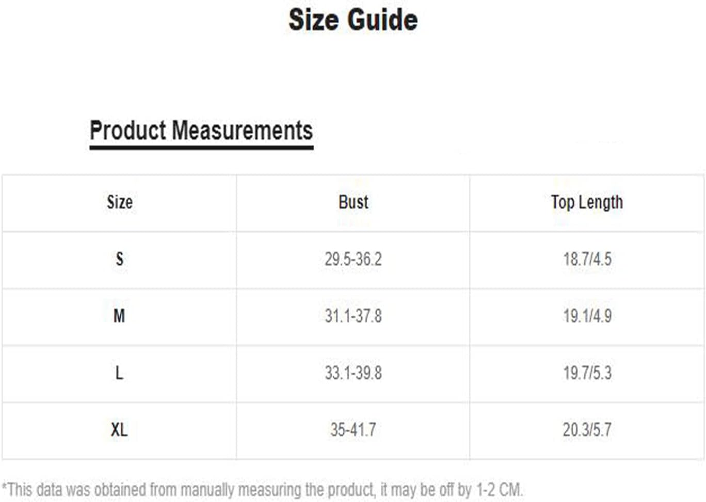Click bust value 35-41.7

[x=354, y=429]
